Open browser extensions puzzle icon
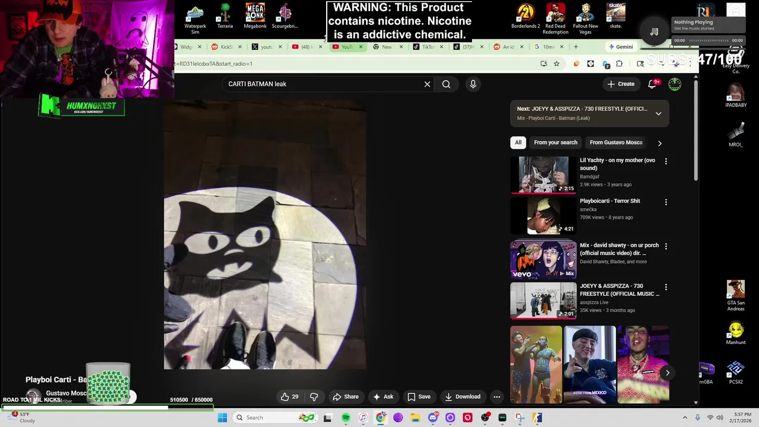Viewport: 759px width, 427px height. click(x=619, y=63)
